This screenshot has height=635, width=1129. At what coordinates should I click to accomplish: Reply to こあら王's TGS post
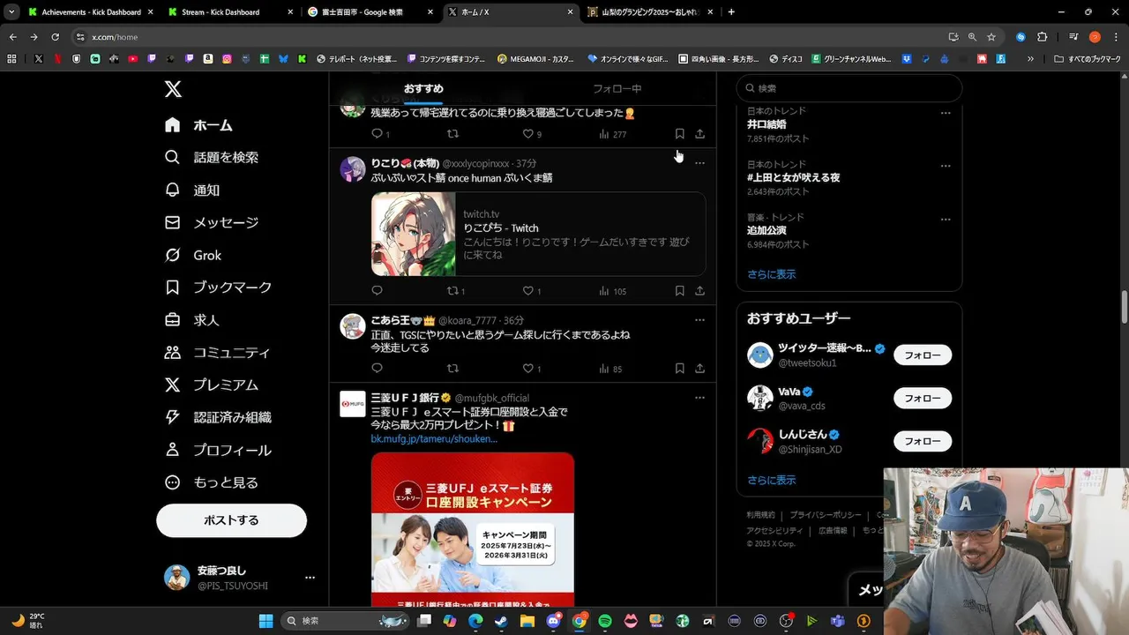click(x=377, y=369)
